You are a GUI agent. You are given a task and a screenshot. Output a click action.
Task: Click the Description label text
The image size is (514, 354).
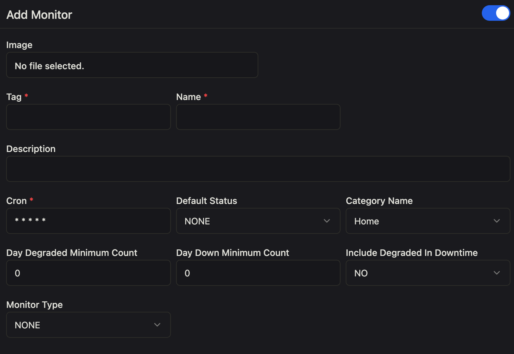[x=31, y=149]
